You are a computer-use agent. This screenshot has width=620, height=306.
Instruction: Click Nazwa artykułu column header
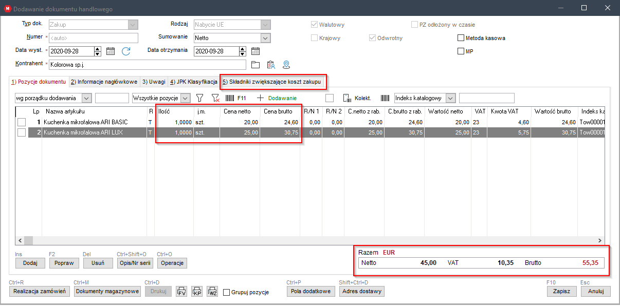click(95, 111)
